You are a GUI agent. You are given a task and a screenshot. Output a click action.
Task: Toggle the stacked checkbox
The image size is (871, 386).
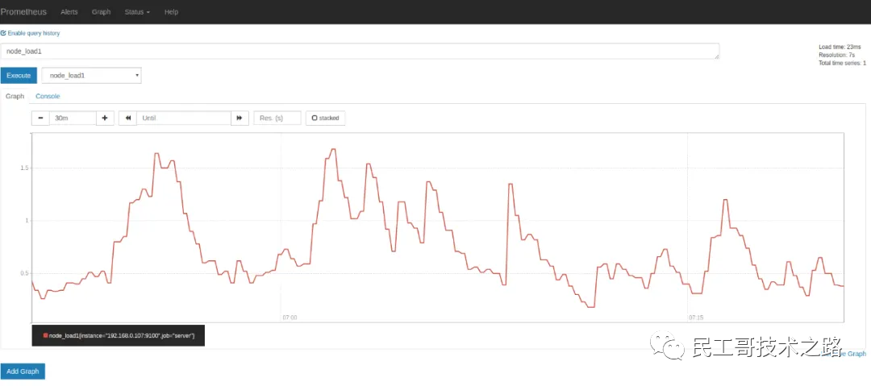[326, 118]
